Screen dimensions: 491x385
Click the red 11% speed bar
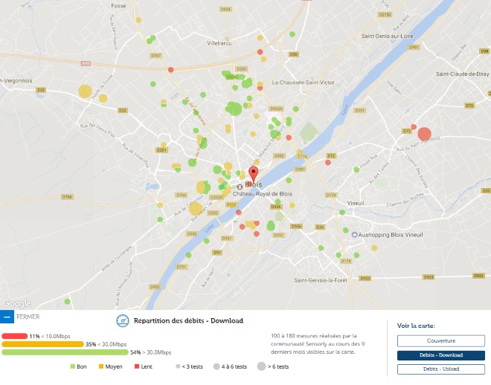point(14,336)
